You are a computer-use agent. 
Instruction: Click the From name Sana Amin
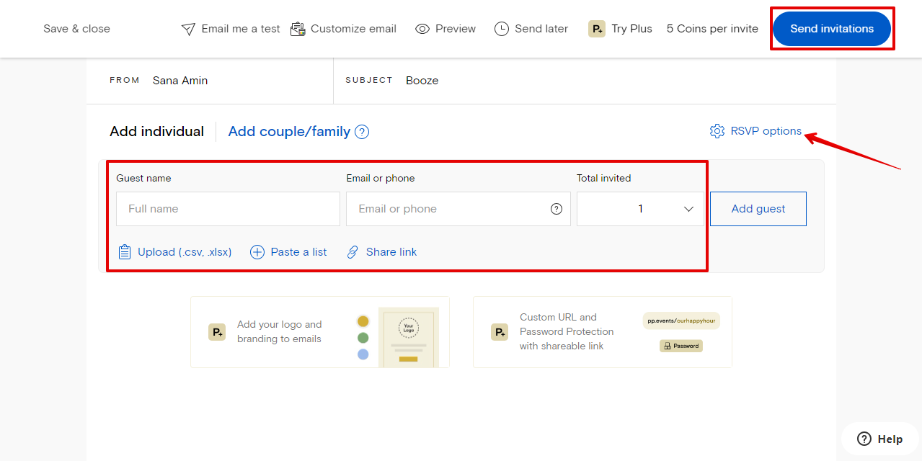tap(180, 81)
